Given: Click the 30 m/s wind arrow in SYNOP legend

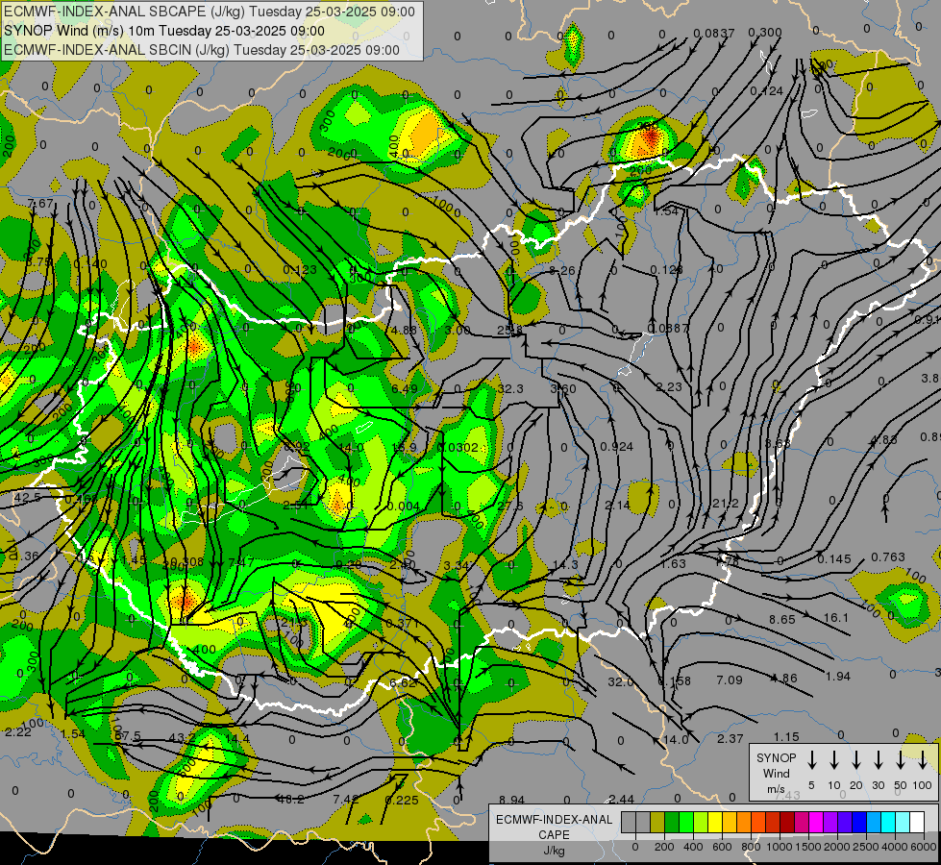Looking at the screenshot, I should click(x=878, y=760).
